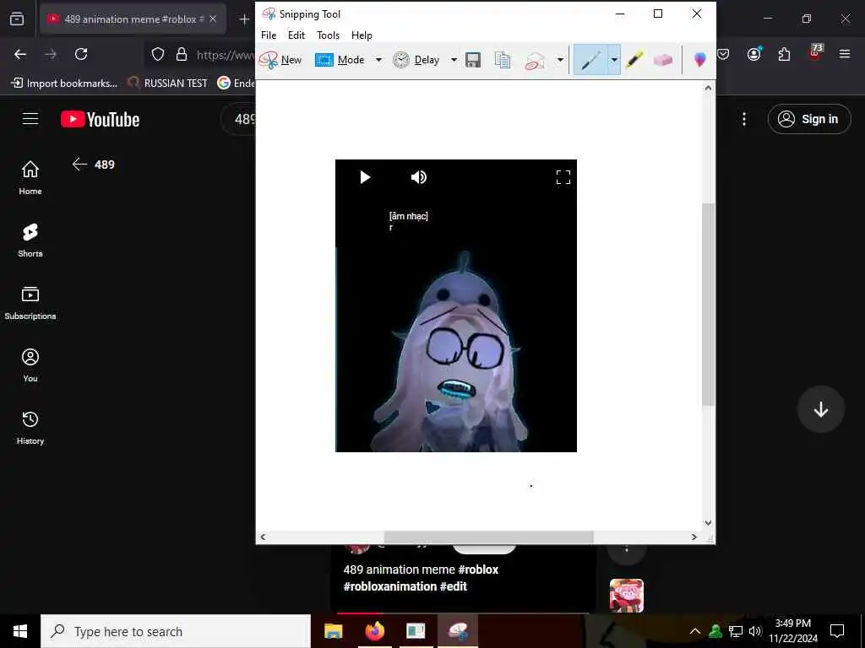Viewport: 865px width, 648px height.
Task: Open YouTube History
Action: pyautogui.click(x=30, y=428)
